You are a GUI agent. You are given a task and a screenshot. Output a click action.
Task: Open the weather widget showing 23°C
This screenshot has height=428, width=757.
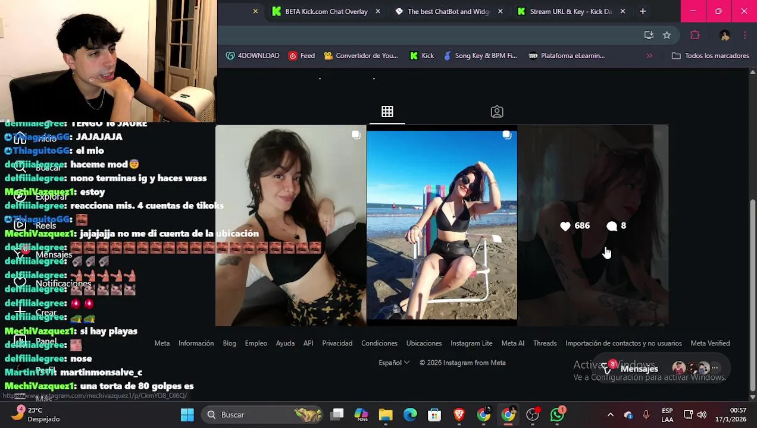click(37, 414)
